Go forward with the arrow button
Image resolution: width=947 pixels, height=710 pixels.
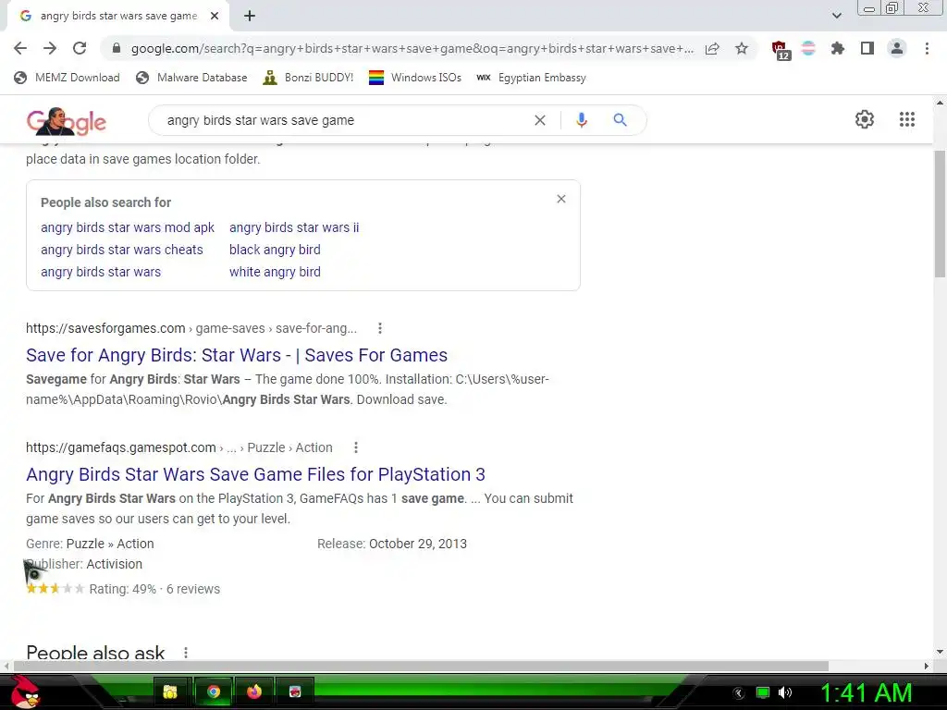(50, 48)
